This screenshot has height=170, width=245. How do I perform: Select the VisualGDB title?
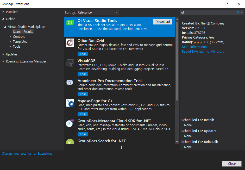[x=86, y=61]
